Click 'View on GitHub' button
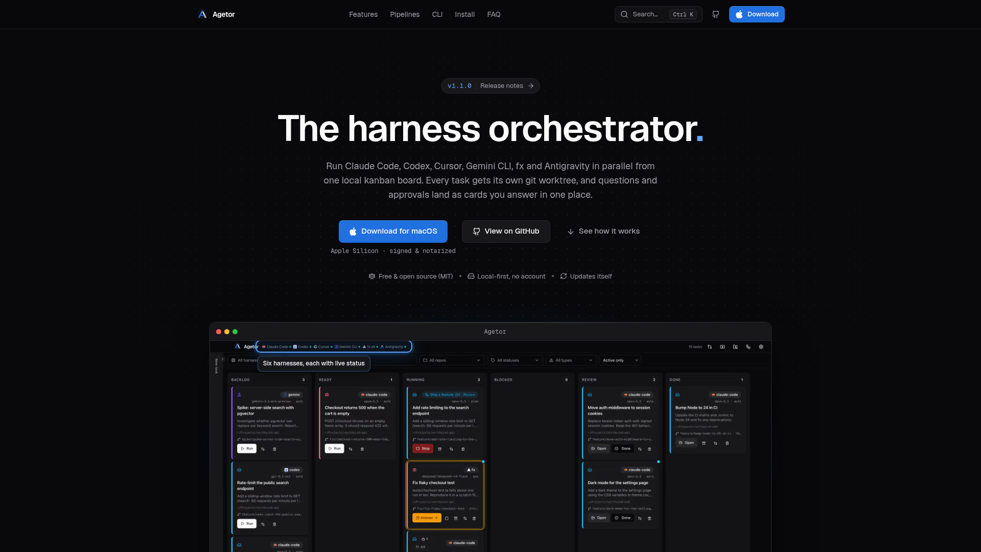981x552 pixels. coord(506,232)
